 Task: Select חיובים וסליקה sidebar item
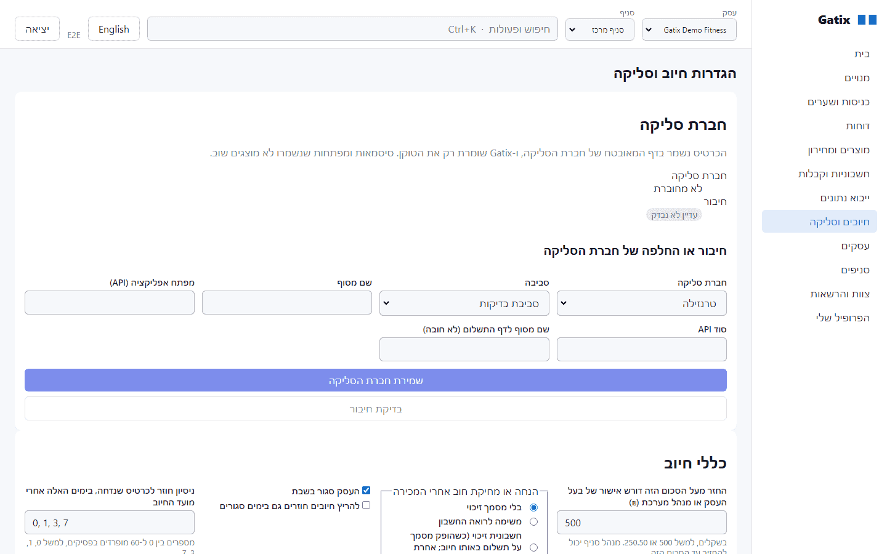819,222
